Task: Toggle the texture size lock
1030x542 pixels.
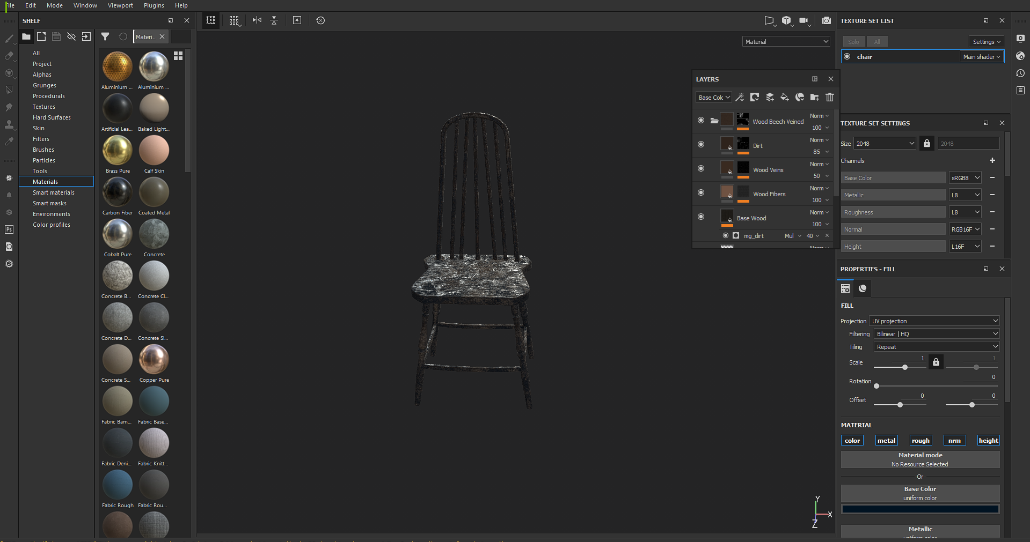Action: (x=927, y=144)
